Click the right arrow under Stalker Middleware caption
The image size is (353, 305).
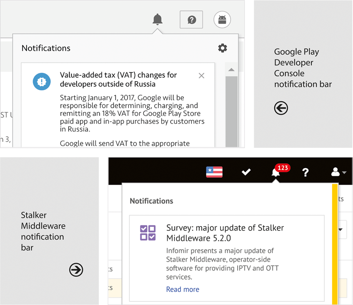76,270
